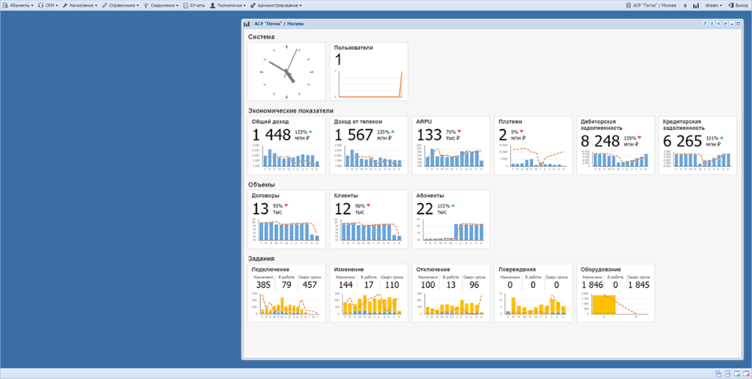Open the stream user dropdown
This screenshot has height=379, width=752.
(713, 5)
